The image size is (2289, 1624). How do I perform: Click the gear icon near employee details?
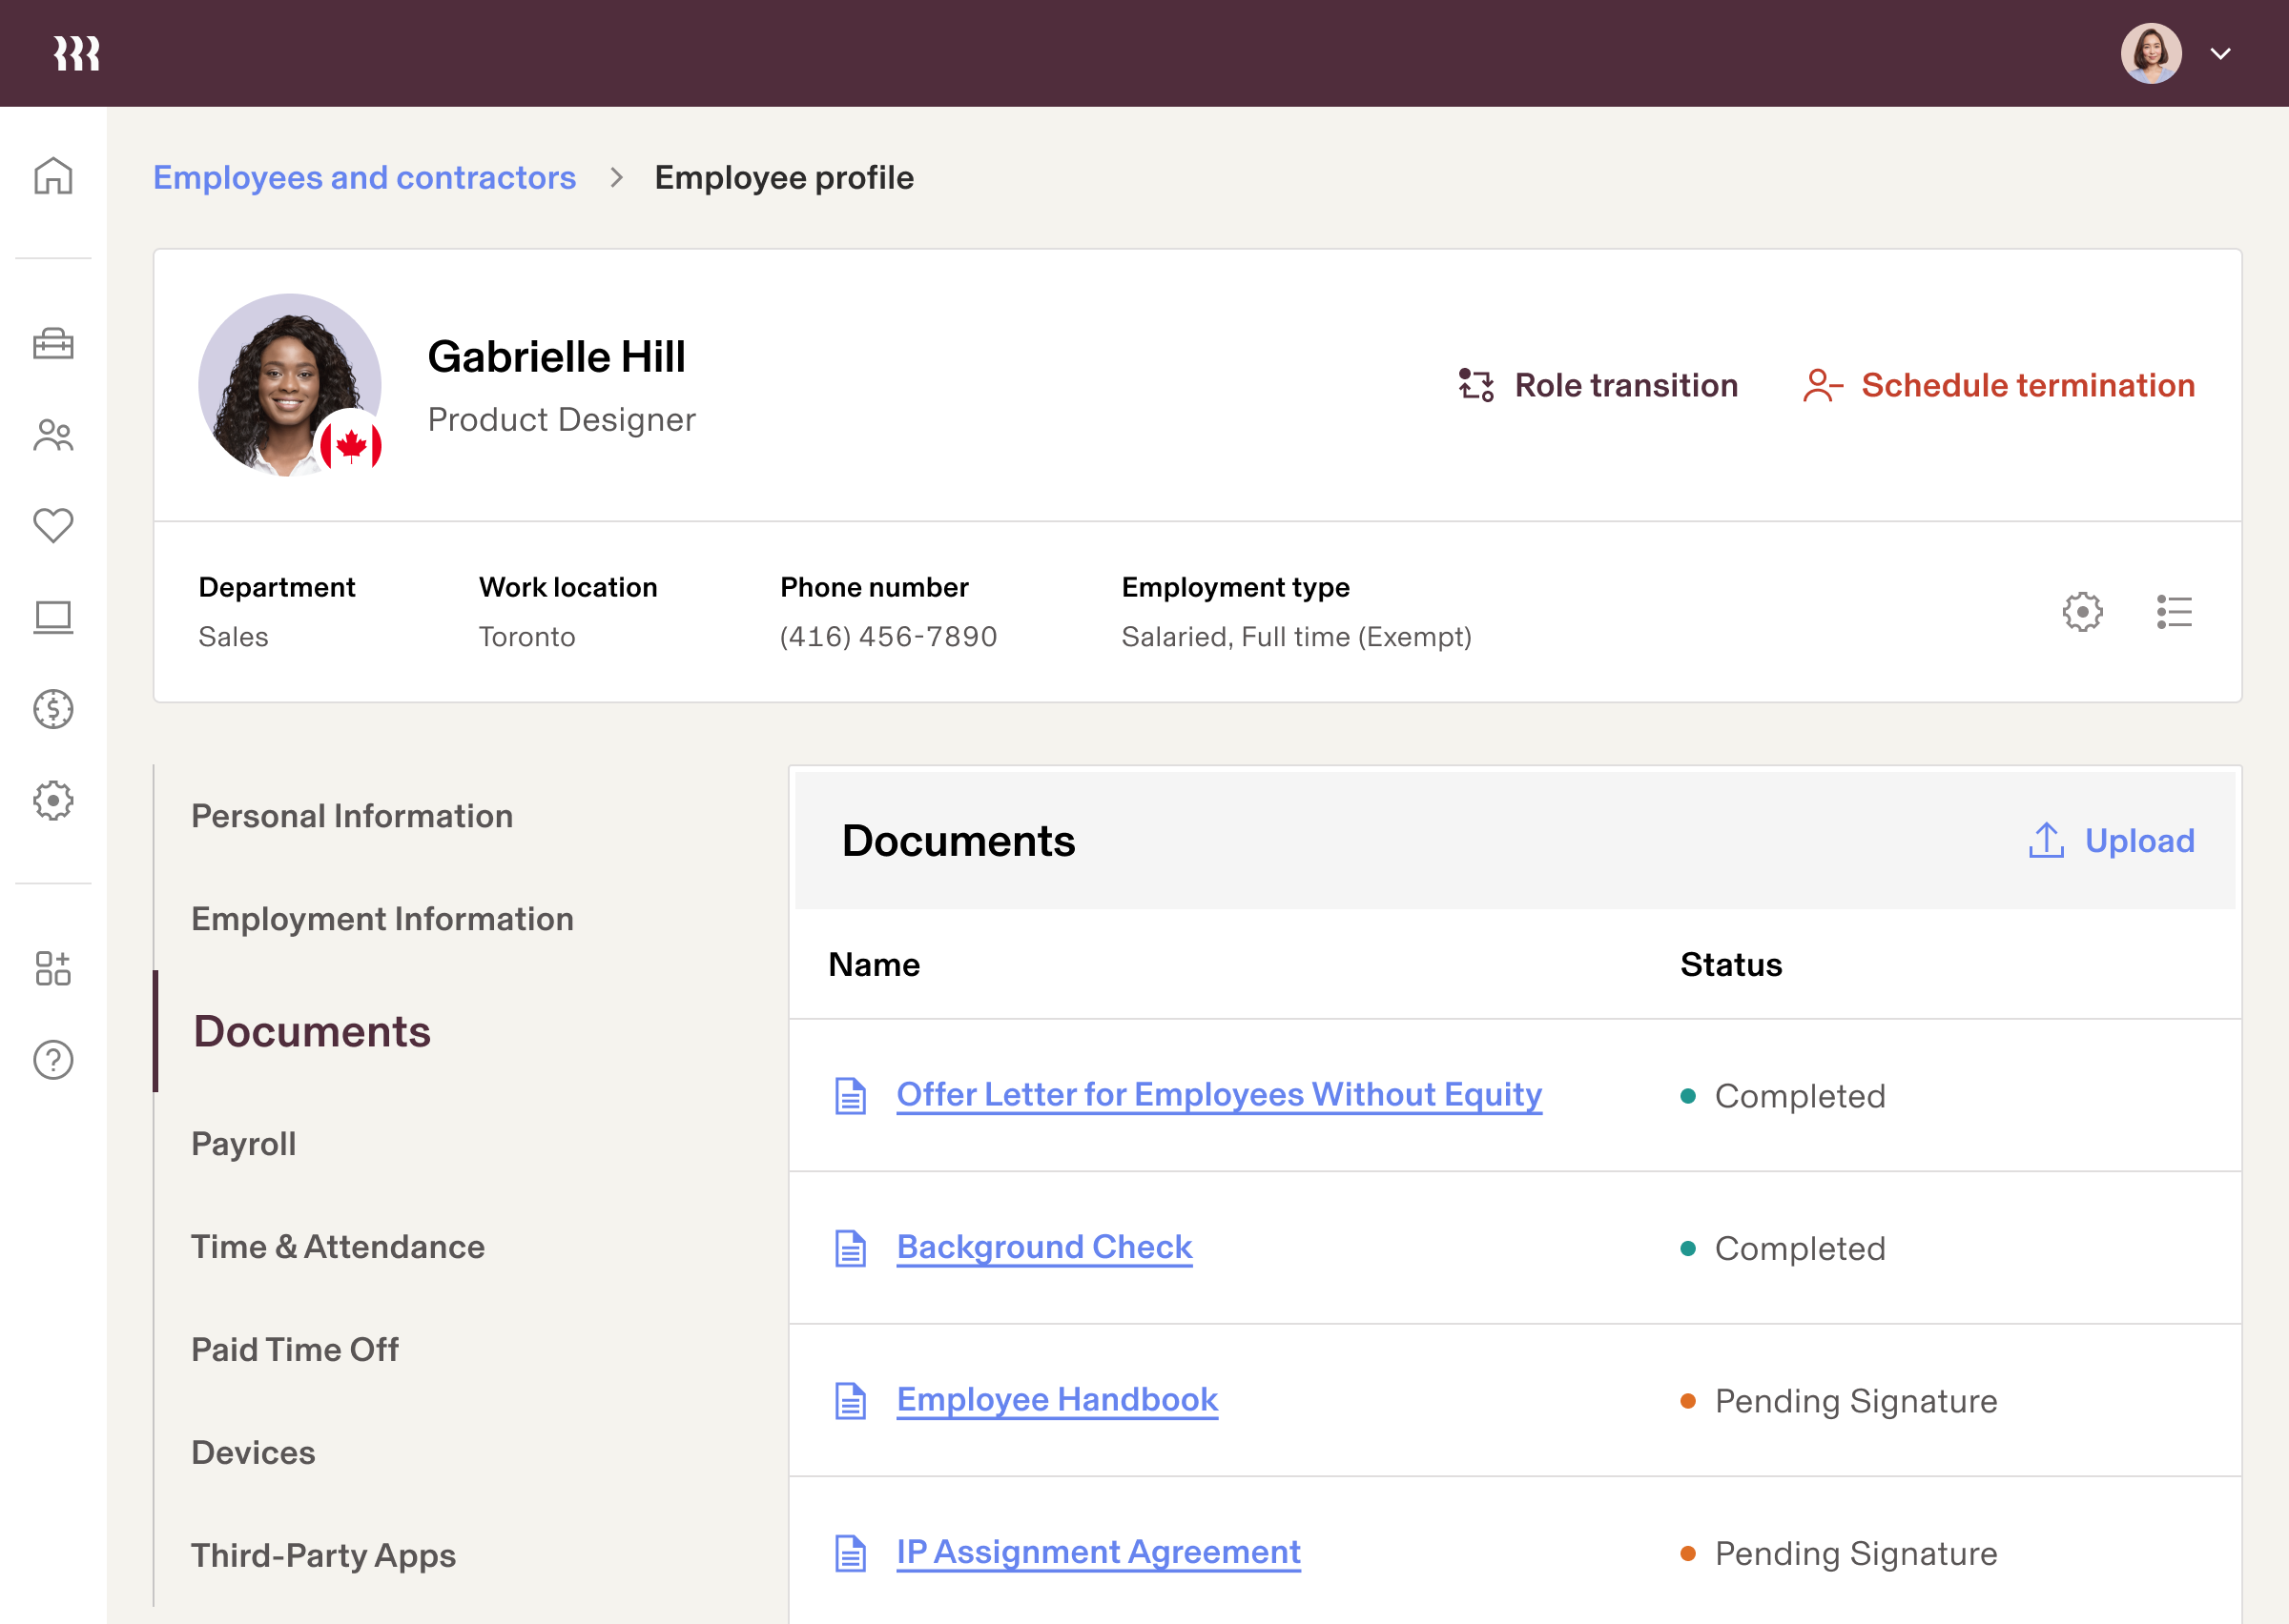(2082, 612)
